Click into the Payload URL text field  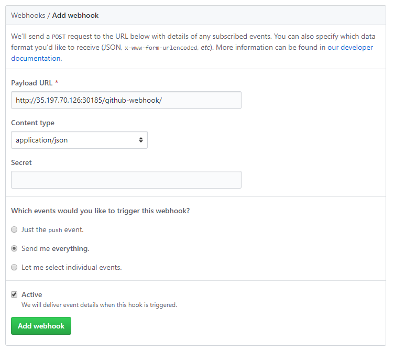[126, 100]
